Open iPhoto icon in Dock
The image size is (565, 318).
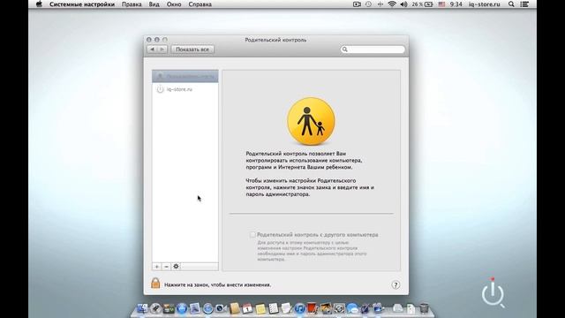tap(326, 308)
